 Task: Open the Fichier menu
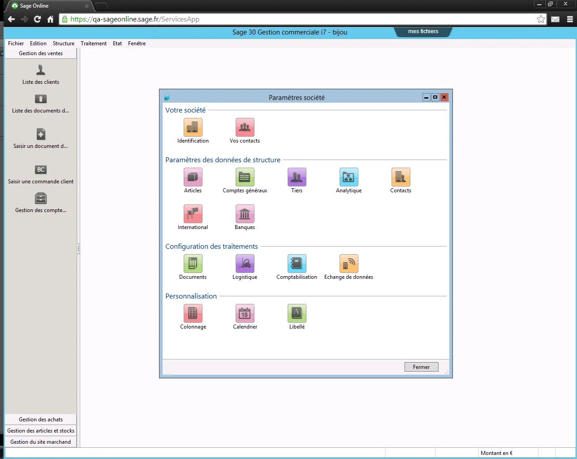(16, 43)
